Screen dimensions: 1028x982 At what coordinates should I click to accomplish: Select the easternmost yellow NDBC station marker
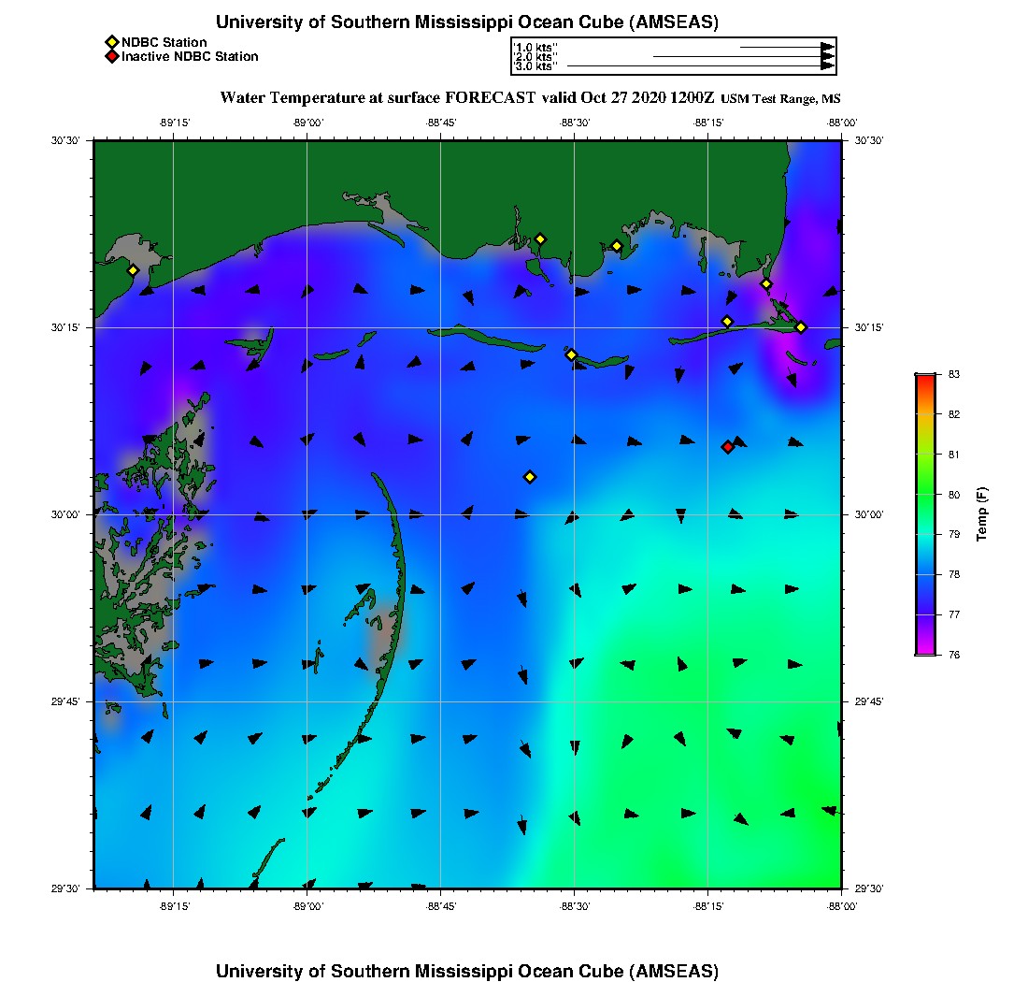(x=801, y=326)
